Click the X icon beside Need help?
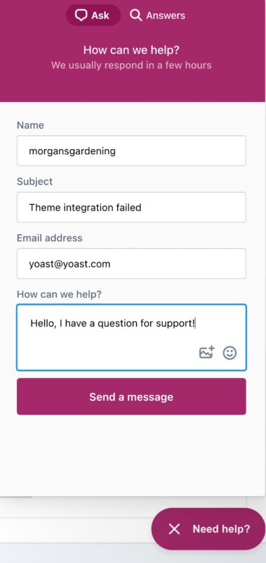266x563 pixels. pyautogui.click(x=174, y=529)
